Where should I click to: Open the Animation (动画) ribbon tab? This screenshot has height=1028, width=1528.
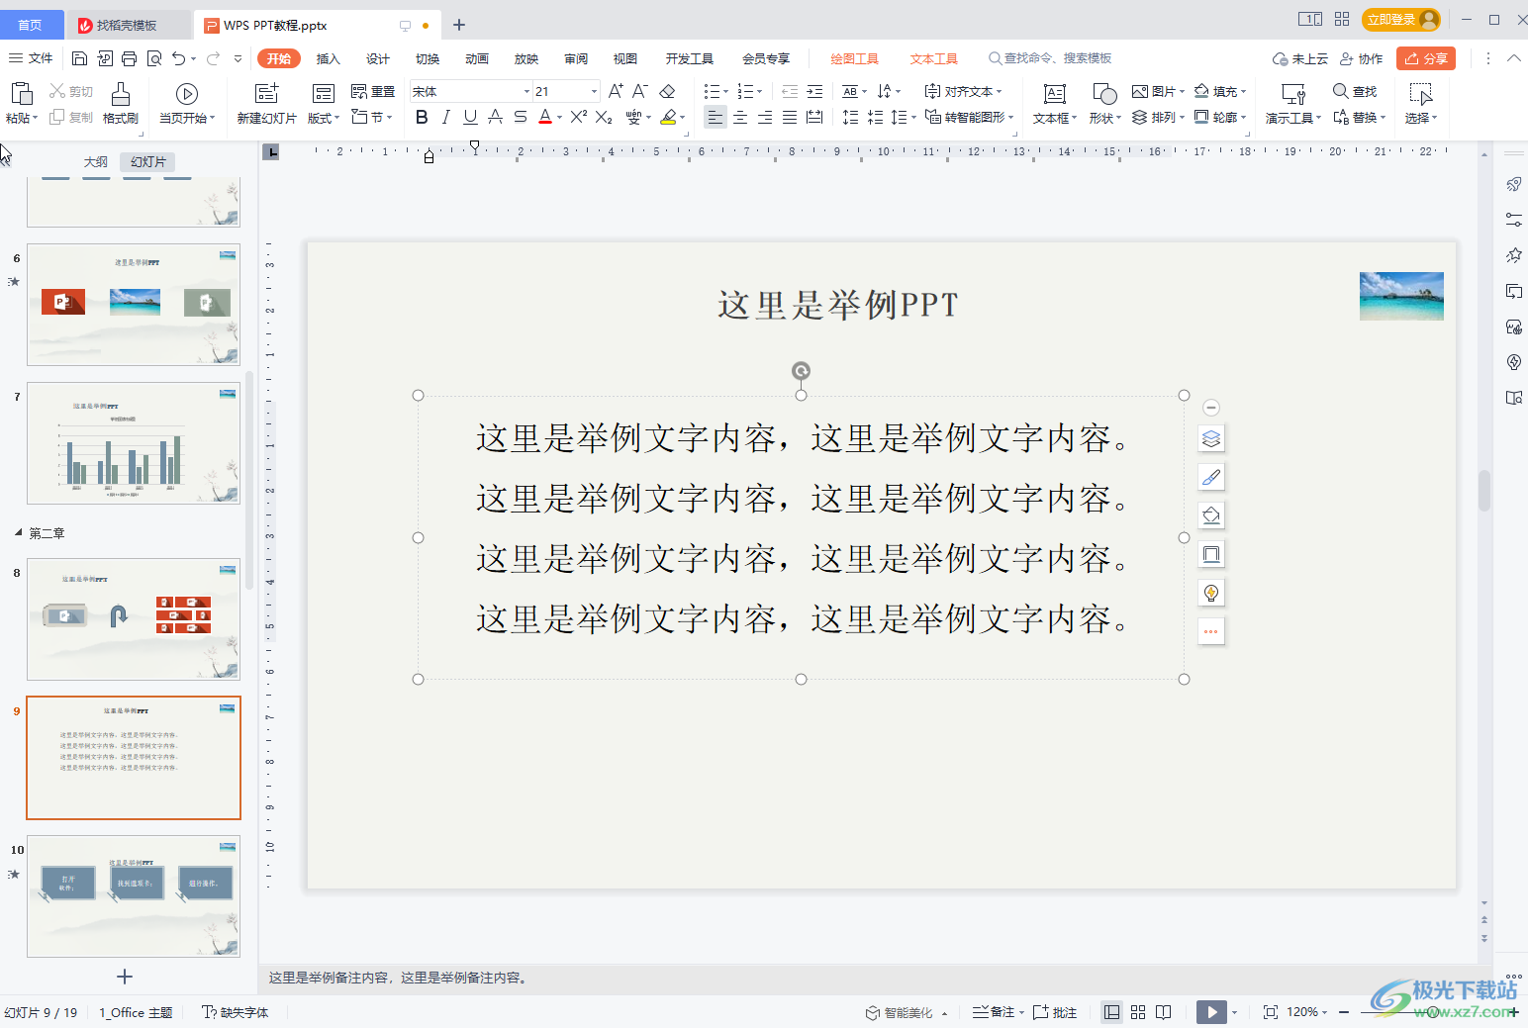click(477, 58)
